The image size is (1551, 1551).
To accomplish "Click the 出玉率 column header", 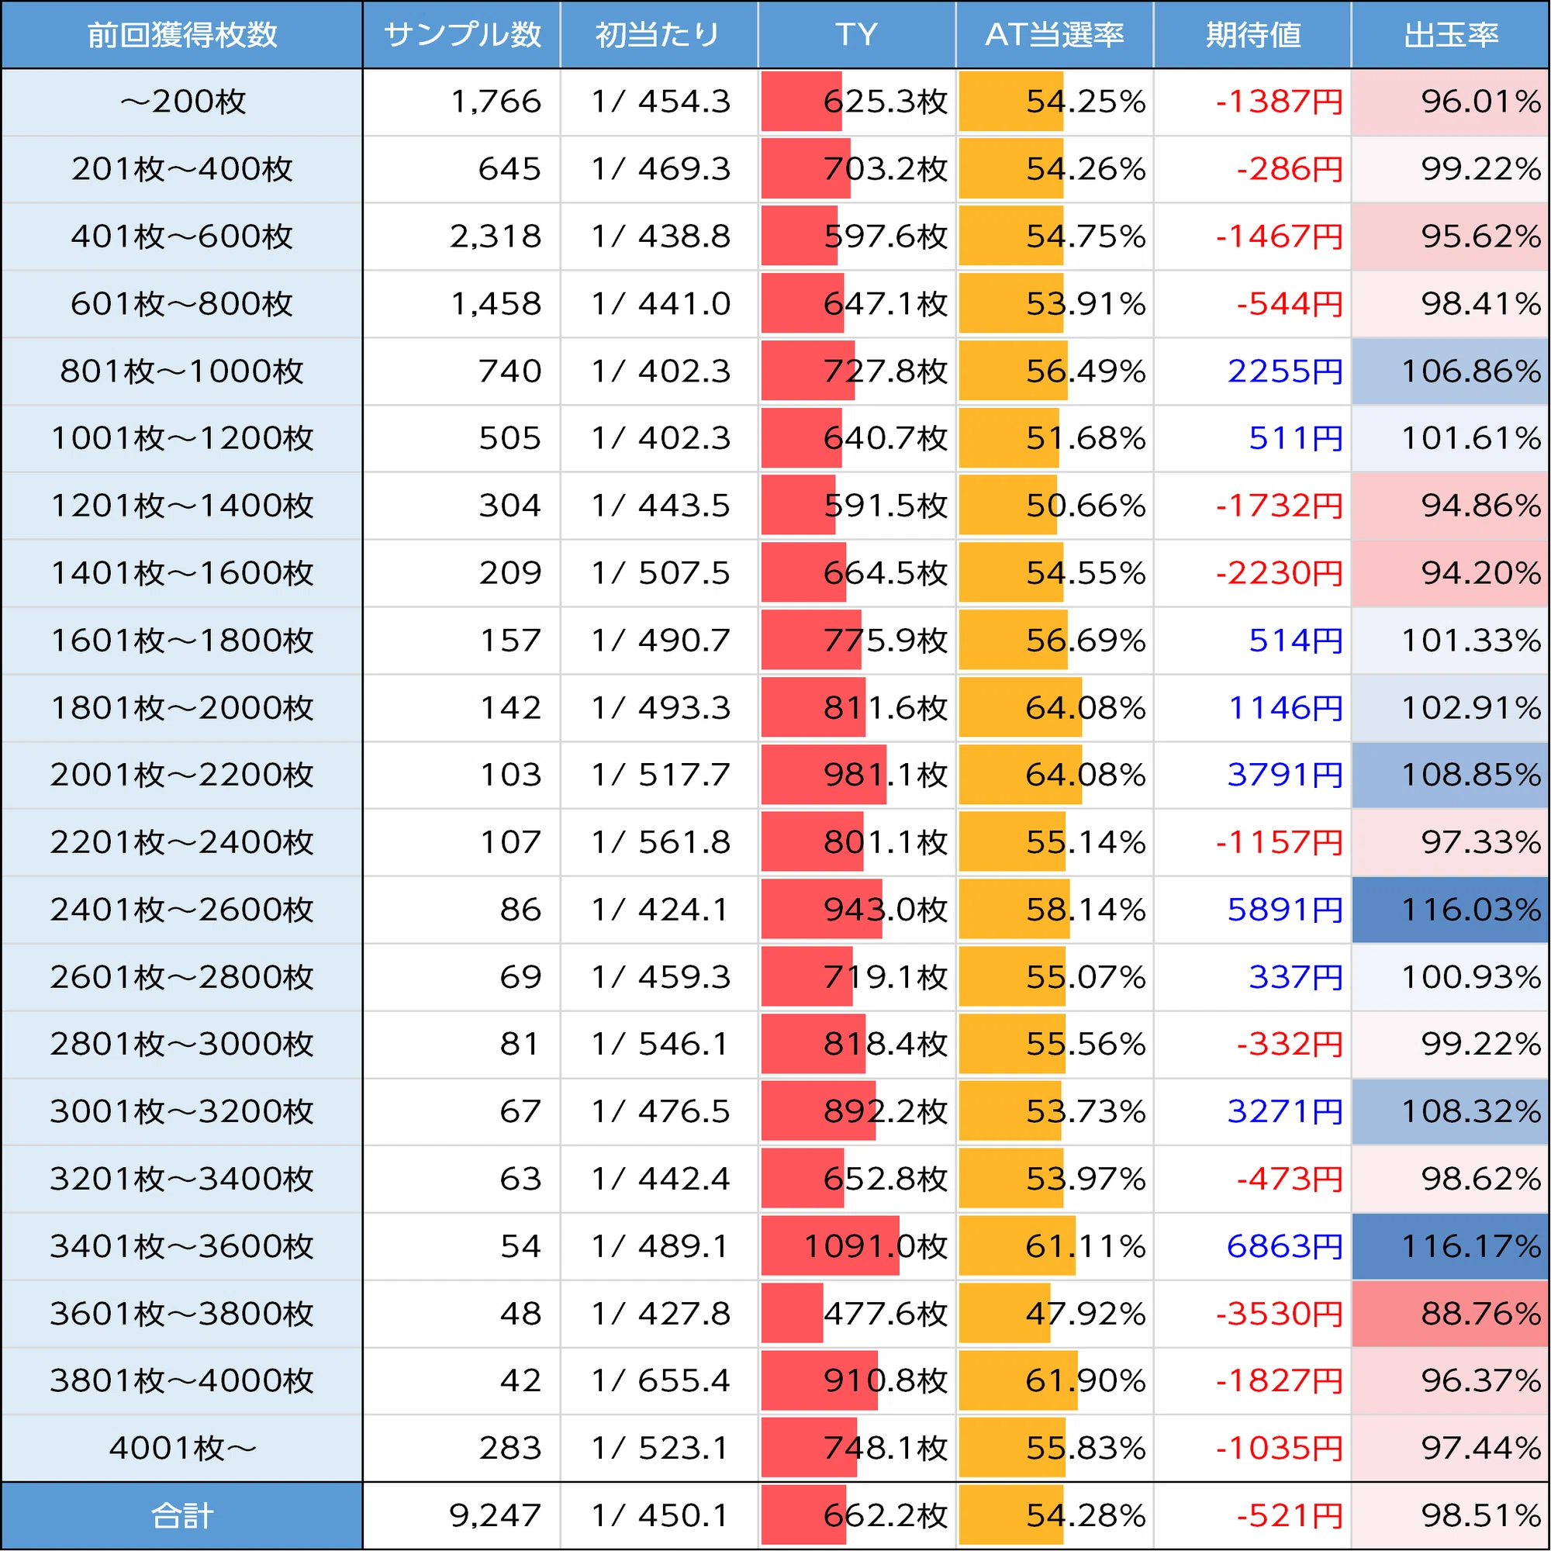I will [1451, 35].
